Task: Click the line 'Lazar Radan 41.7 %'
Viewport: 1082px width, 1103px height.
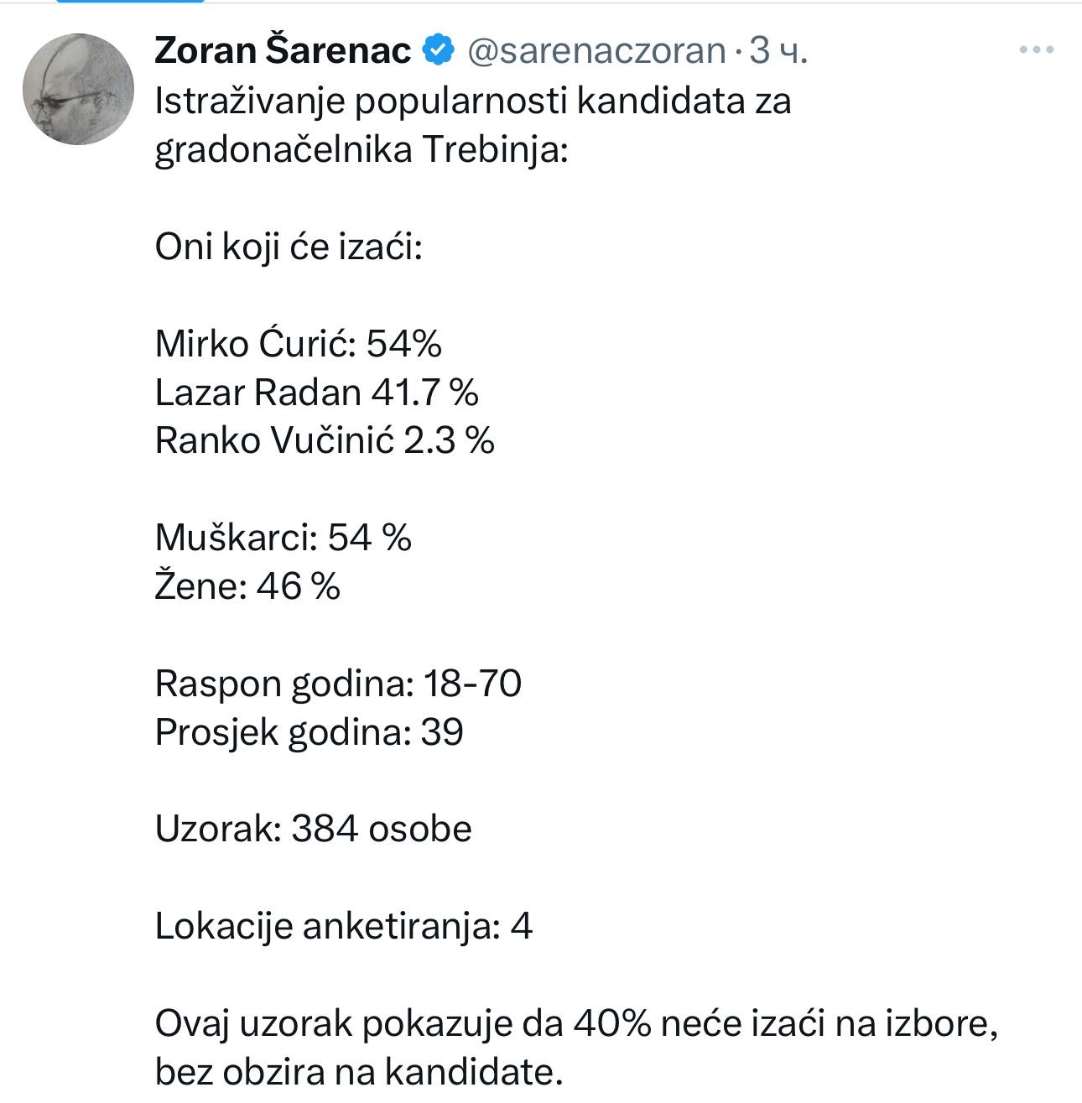Action: [x=317, y=392]
